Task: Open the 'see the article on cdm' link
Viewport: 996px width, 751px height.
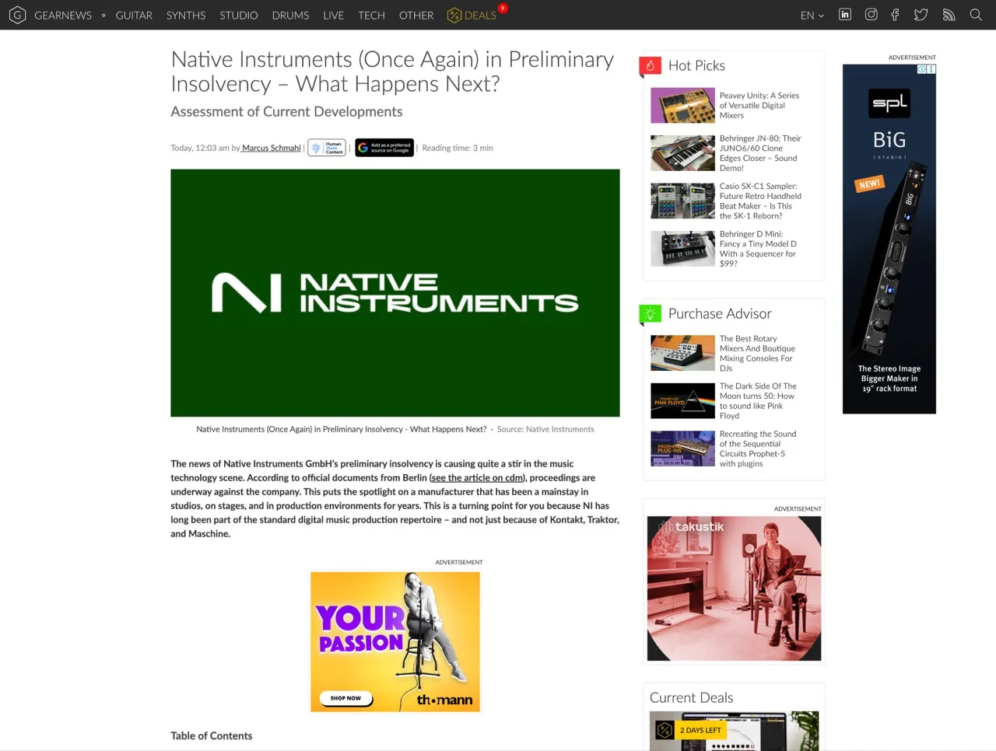Action: point(477,477)
